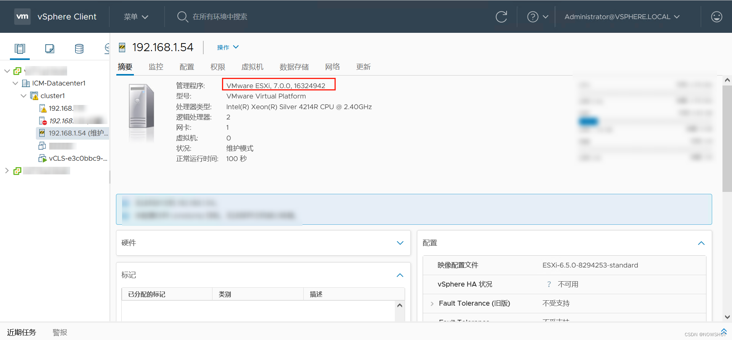Open the Administrator@VSPHERE.LOCAL user dropdown
This screenshot has height=340, width=732.
pyautogui.click(x=622, y=17)
